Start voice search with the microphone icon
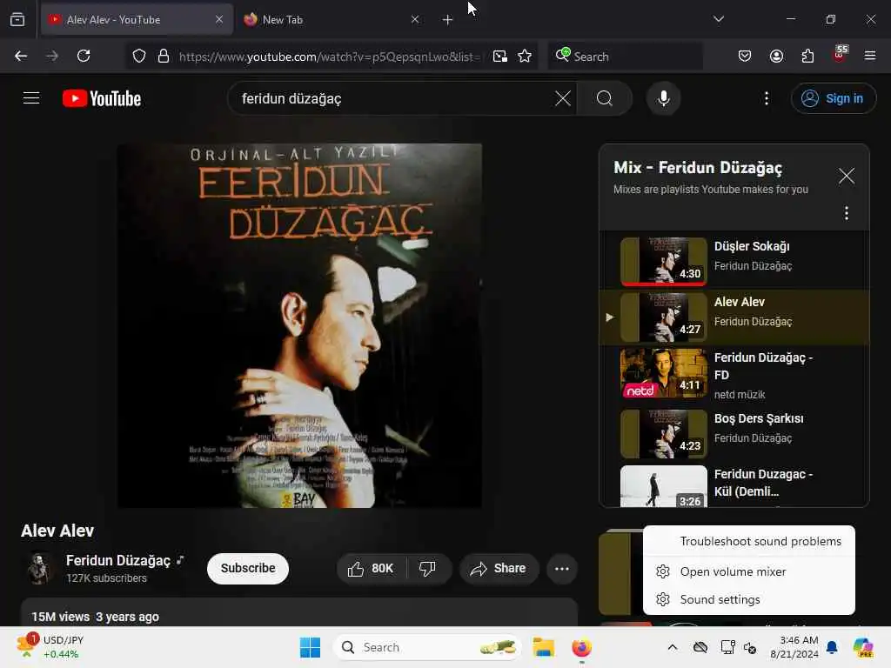 point(663,98)
